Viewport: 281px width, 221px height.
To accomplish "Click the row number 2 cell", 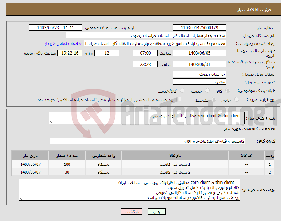I will [270, 172].
